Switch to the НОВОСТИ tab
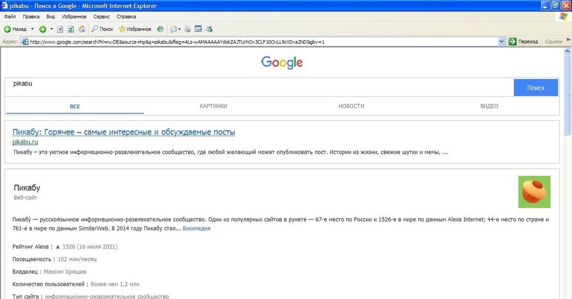The height and width of the screenshot is (299, 572). pyautogui.click(x=351, y=106)
